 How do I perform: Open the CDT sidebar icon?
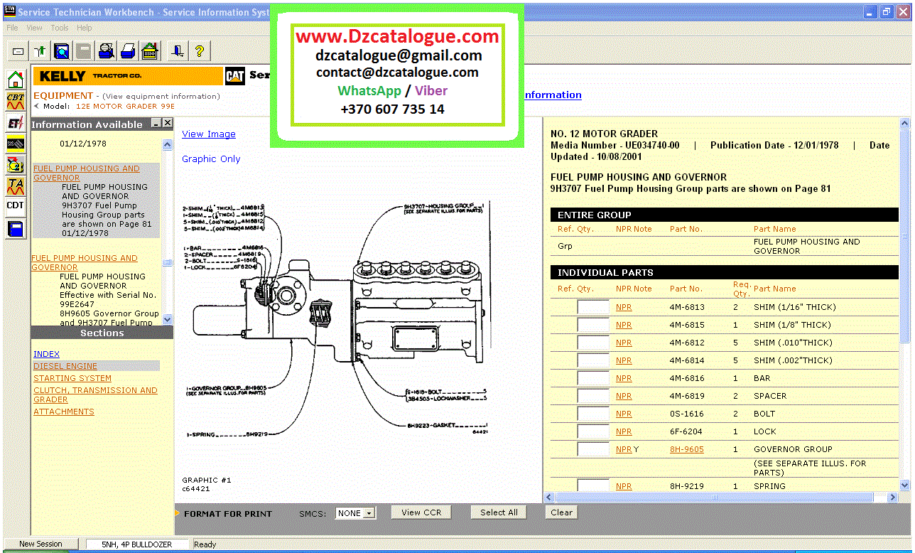coord(16,206)
